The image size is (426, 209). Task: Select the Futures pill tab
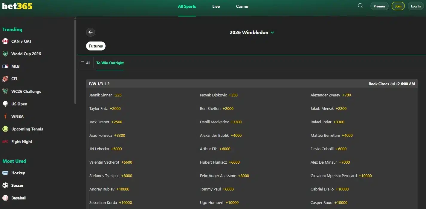[96, 46]
